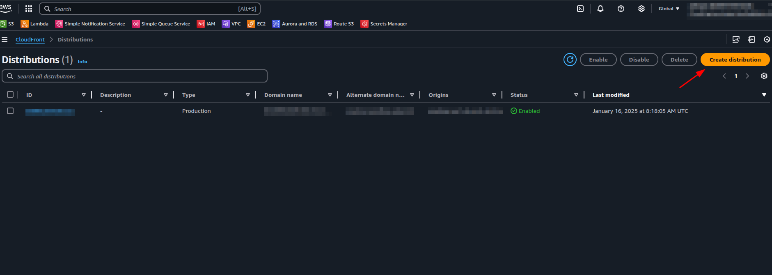The height and width of the screenshot is (275, 772).
Task: Open Route 53 in the favorites bar
Action: (339, 24)
